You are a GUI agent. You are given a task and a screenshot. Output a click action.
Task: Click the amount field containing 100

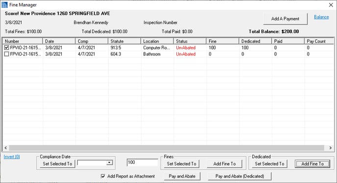[x=142, y=162]
